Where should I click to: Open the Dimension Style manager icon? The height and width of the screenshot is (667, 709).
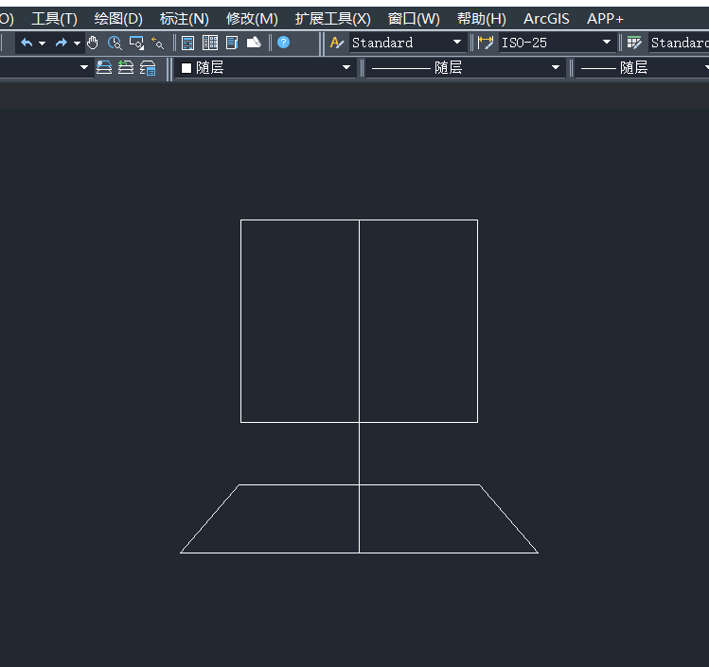point(486,43)
